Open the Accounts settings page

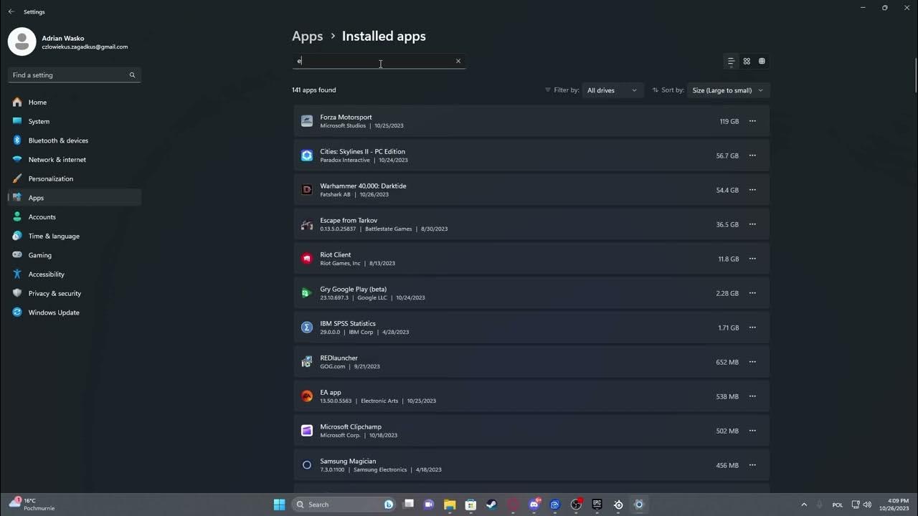[x=75, y=217]
